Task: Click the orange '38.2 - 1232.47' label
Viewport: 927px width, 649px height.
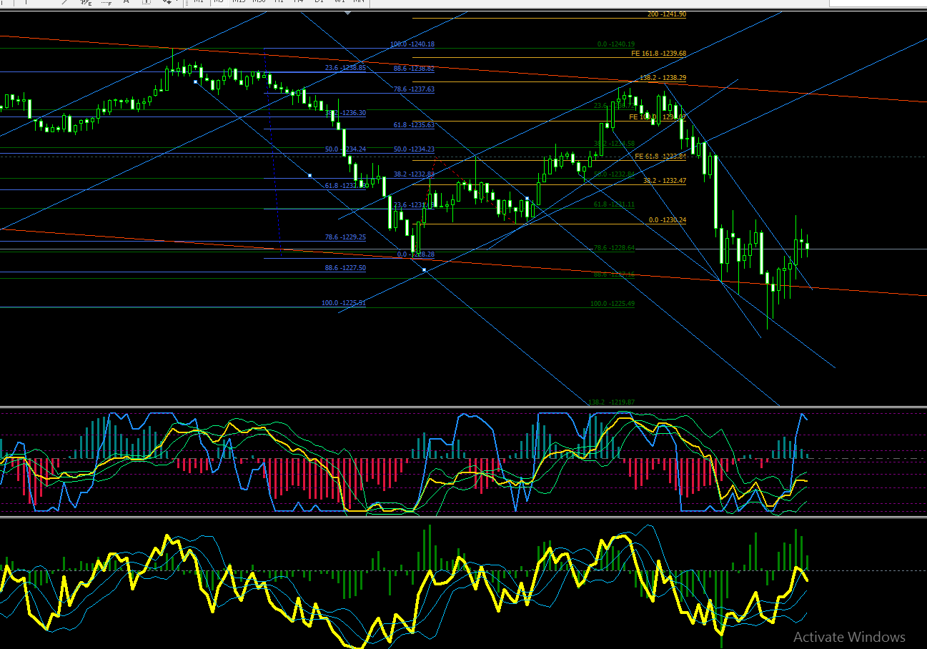Action: coord(665,181)
